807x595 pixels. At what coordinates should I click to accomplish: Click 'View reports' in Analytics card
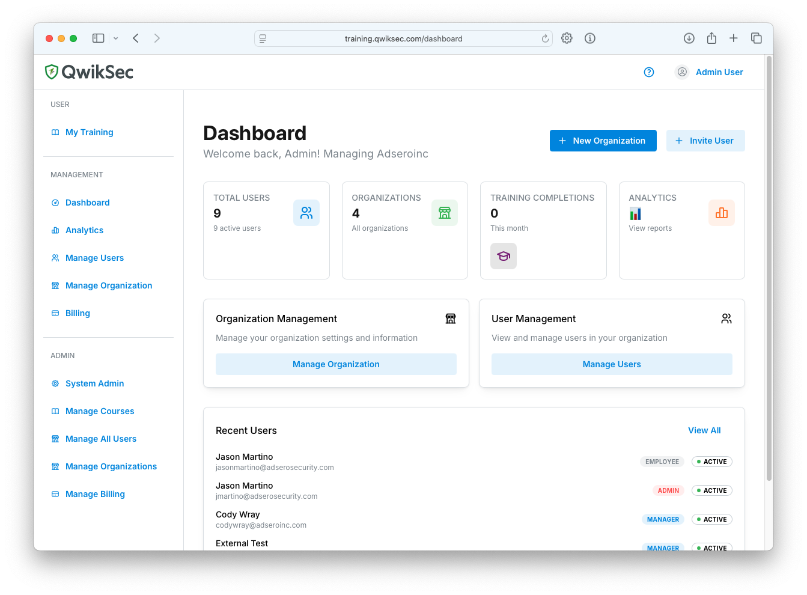coord(650,228)
